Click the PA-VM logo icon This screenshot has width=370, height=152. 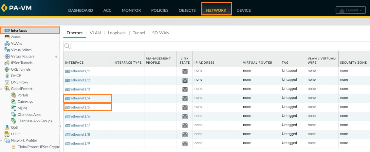[4, 8]
